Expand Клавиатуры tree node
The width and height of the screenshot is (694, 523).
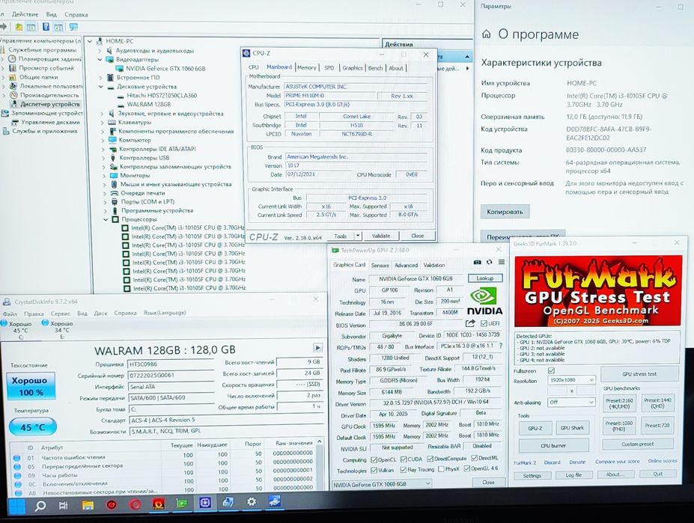pyautogui.click(x=102, y=123)
